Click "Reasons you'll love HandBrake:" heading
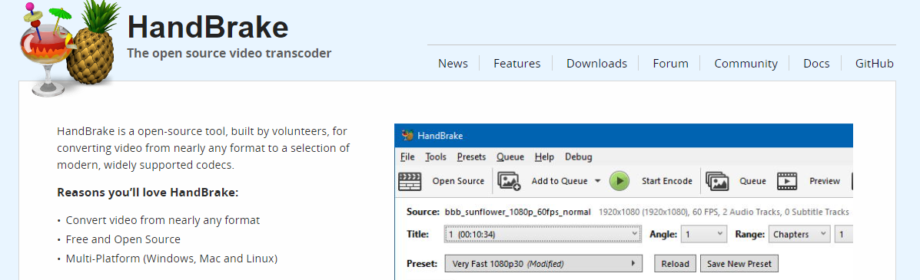 (x=148, y=193)
